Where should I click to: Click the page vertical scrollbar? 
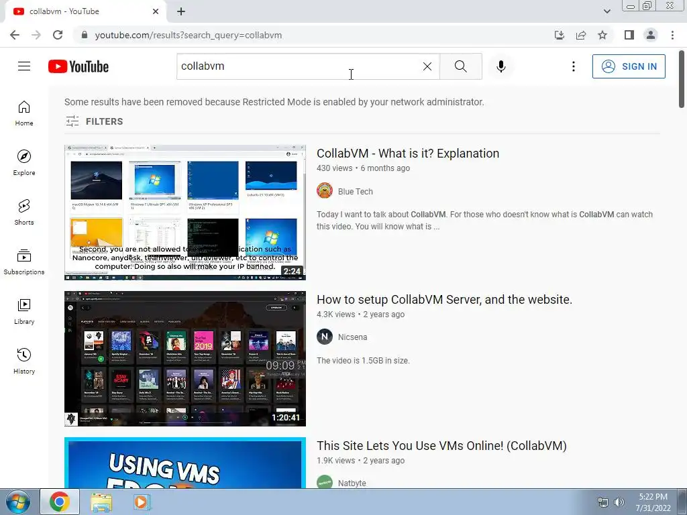(x=682, y=79)
